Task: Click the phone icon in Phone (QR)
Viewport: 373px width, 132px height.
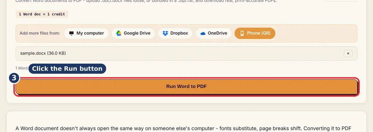Action: [242, 33]
